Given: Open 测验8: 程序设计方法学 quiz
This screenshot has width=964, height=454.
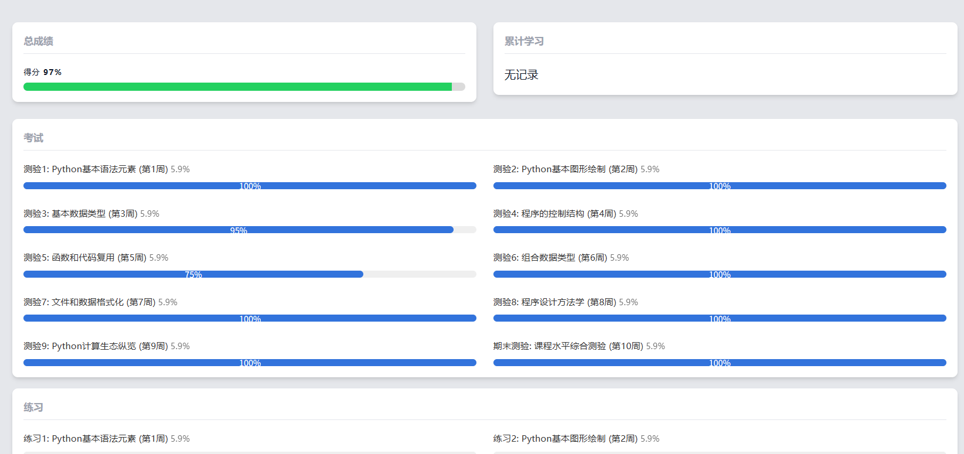Looking at the screenshot, I should (554, 302).
